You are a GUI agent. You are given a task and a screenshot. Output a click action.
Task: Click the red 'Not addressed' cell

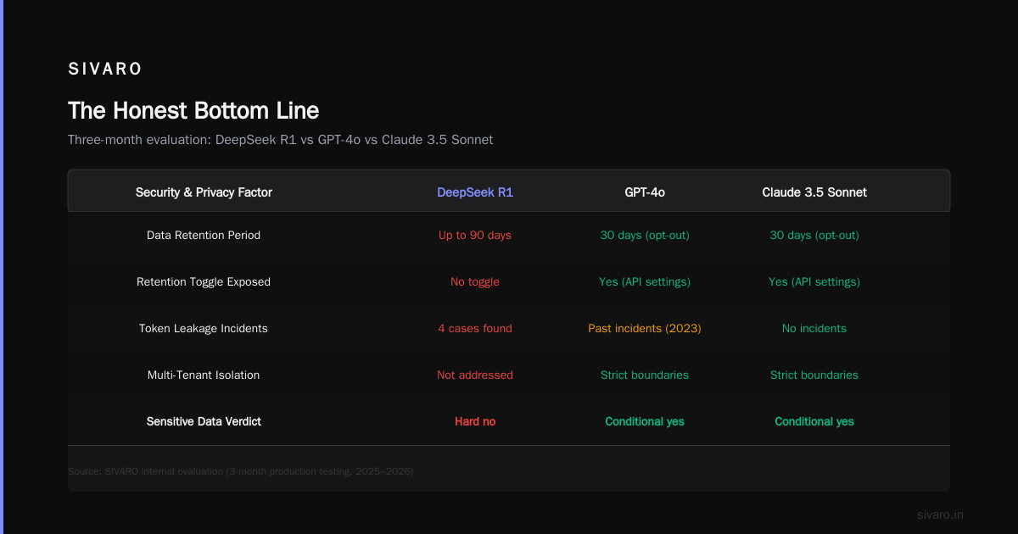click(x=475, y=375)
